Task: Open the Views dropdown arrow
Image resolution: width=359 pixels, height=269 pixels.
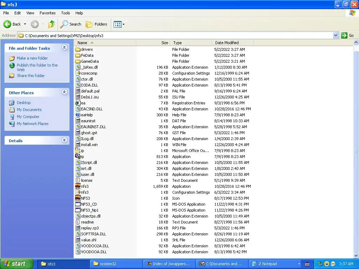Action: (x=124, y=24)
